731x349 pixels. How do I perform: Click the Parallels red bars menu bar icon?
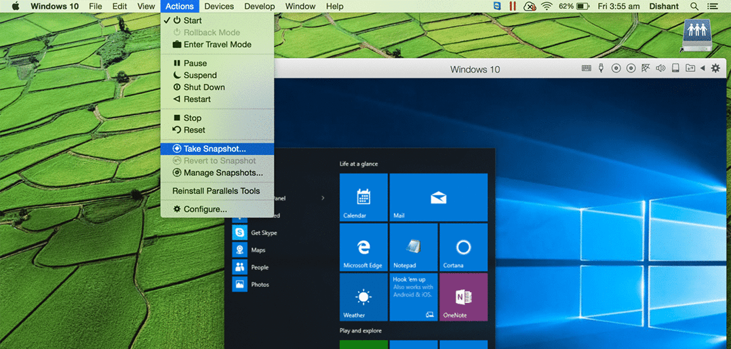(513, 6)
